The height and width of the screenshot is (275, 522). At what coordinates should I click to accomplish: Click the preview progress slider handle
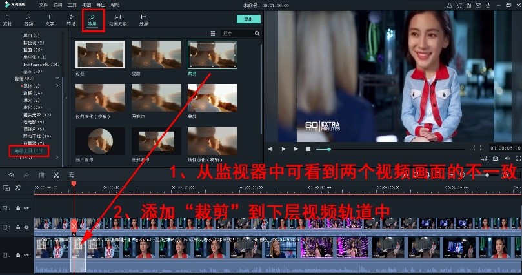coord(329,150)
